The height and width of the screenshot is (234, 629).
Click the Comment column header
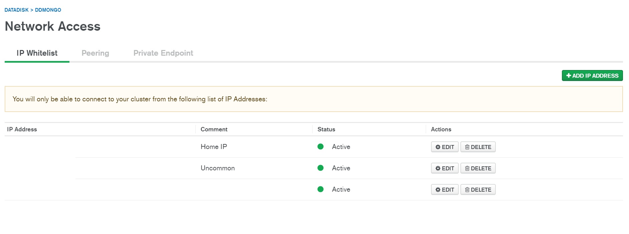coord(214,129)
